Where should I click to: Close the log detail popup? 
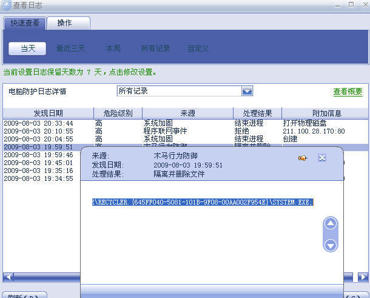[x=322, y=158]
